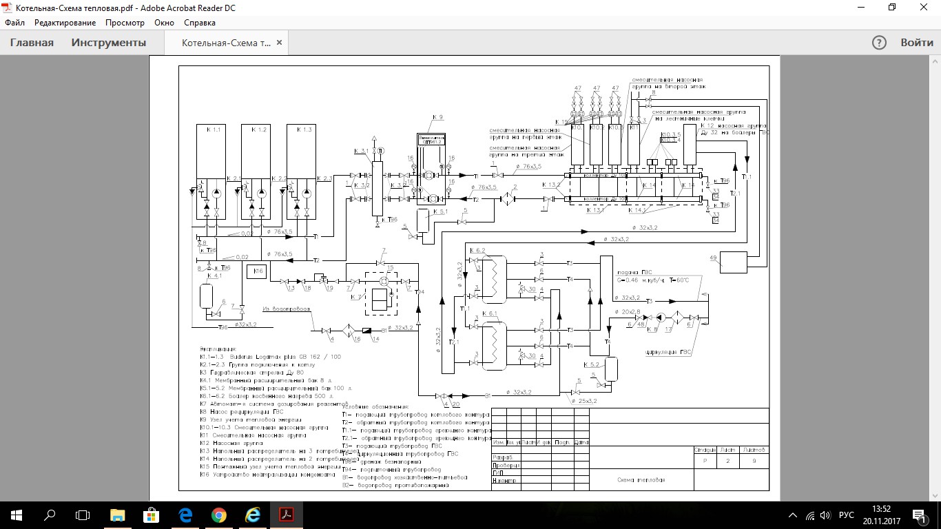This screenshot has height=529, width=941.
Task: Launch Google Chrome from taskbar
Action: (x=219, y=515)
